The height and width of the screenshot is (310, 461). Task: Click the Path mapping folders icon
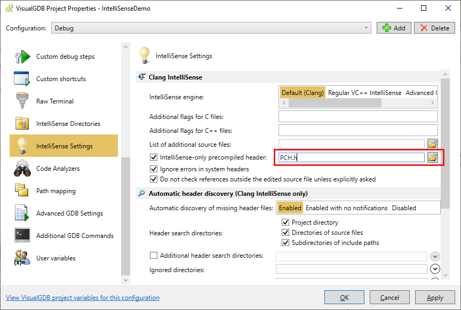pos(21,190)
